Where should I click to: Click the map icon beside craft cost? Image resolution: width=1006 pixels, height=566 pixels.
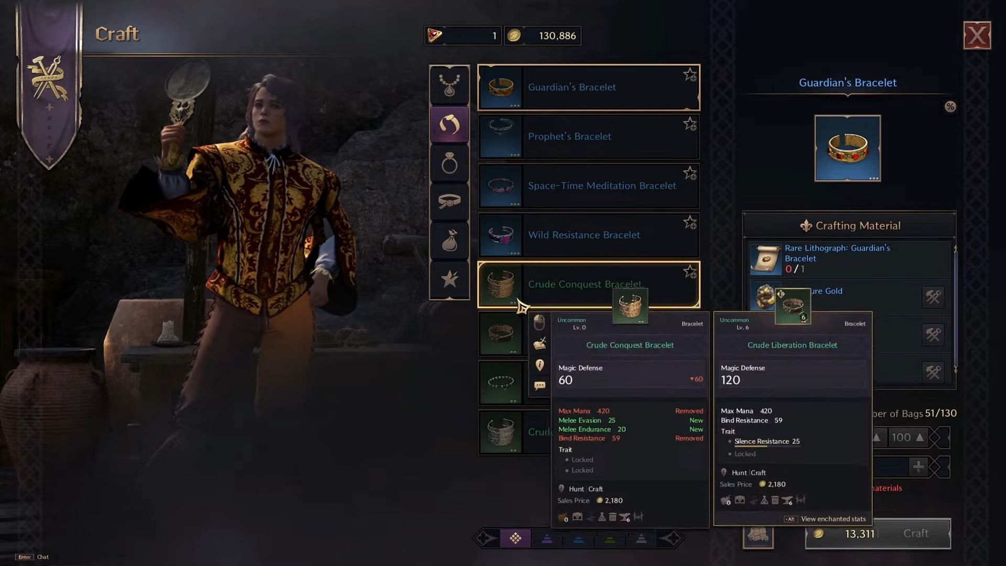click(x=758, y=535)
